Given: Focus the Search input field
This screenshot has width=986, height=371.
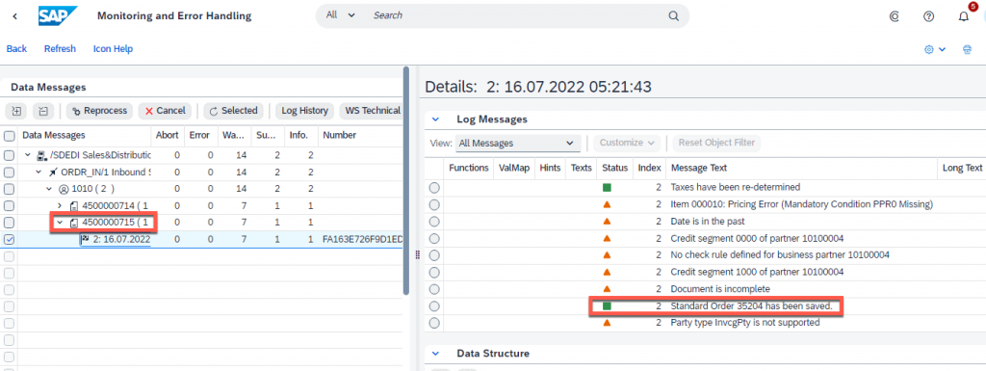Looking at the screenshot, I should 516,15.
